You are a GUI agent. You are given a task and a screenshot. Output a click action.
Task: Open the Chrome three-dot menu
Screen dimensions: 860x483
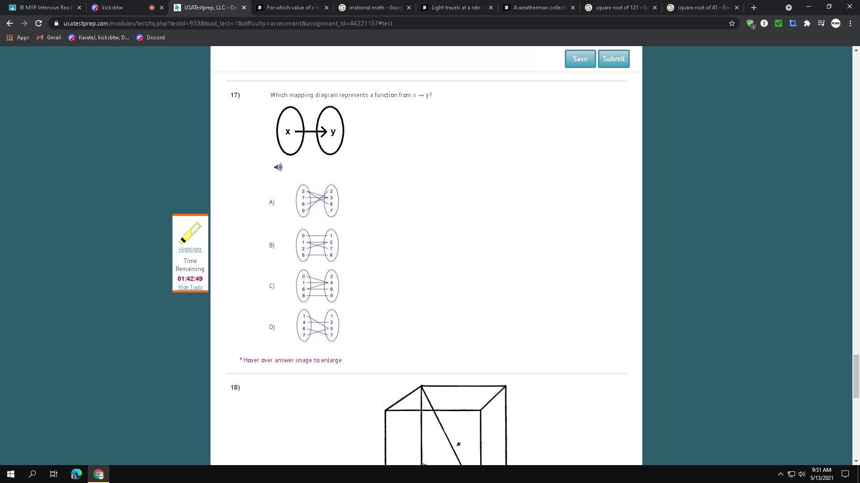850,23
